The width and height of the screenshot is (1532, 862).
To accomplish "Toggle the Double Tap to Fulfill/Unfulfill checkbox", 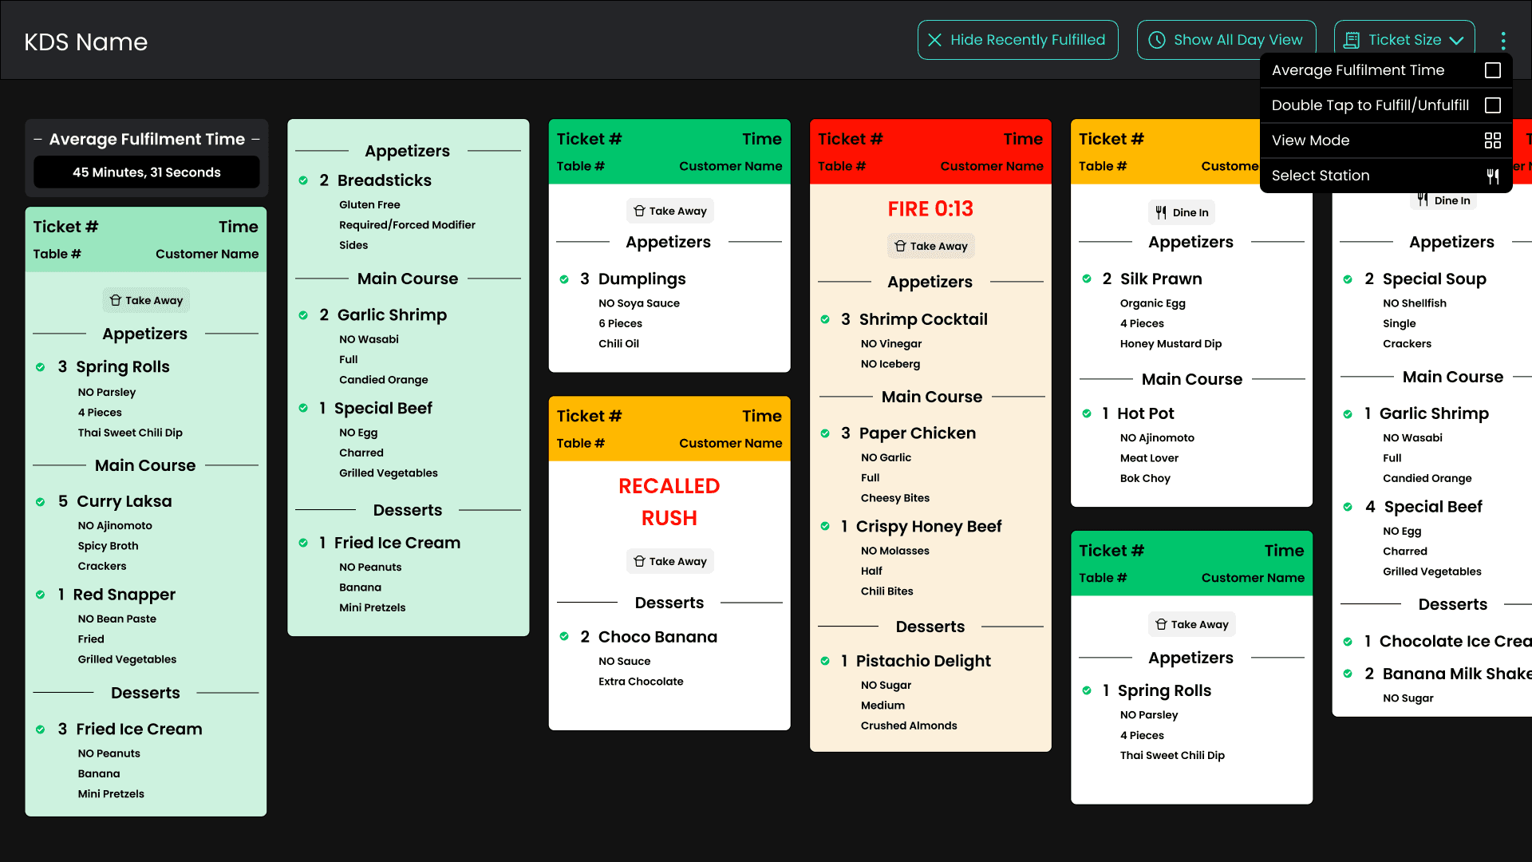I will tap(1492, 105).
